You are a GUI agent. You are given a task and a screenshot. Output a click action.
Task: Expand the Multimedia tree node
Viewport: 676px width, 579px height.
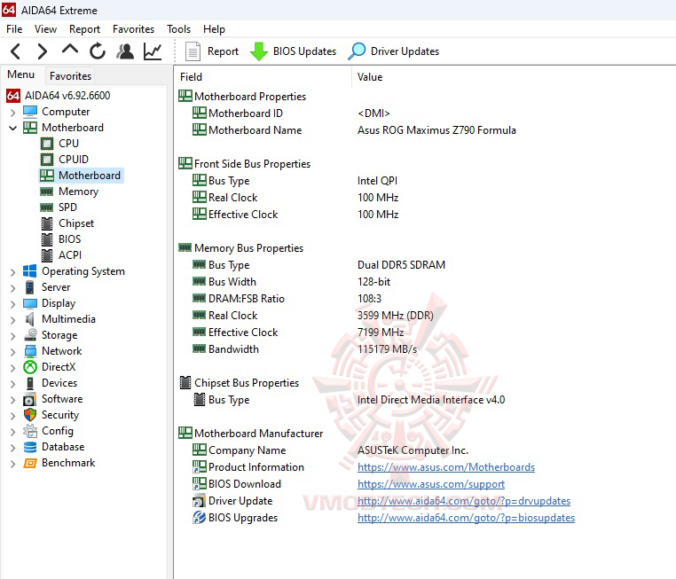pyautogui.click(x=13, y=320)
